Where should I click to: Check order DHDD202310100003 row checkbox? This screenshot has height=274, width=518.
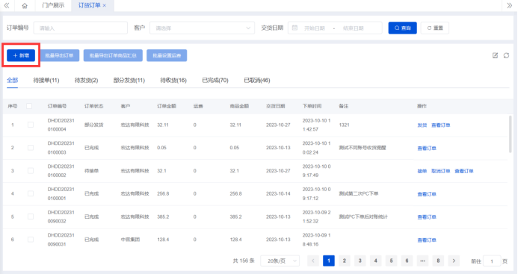[31, 148]
